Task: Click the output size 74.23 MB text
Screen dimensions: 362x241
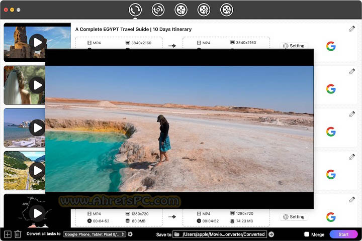Action: click(244, 221)
